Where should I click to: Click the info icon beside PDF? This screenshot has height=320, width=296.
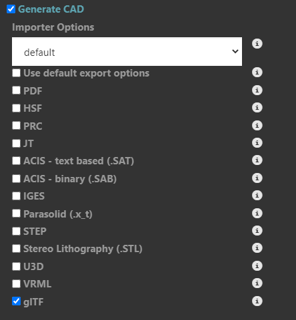point(257,90)
